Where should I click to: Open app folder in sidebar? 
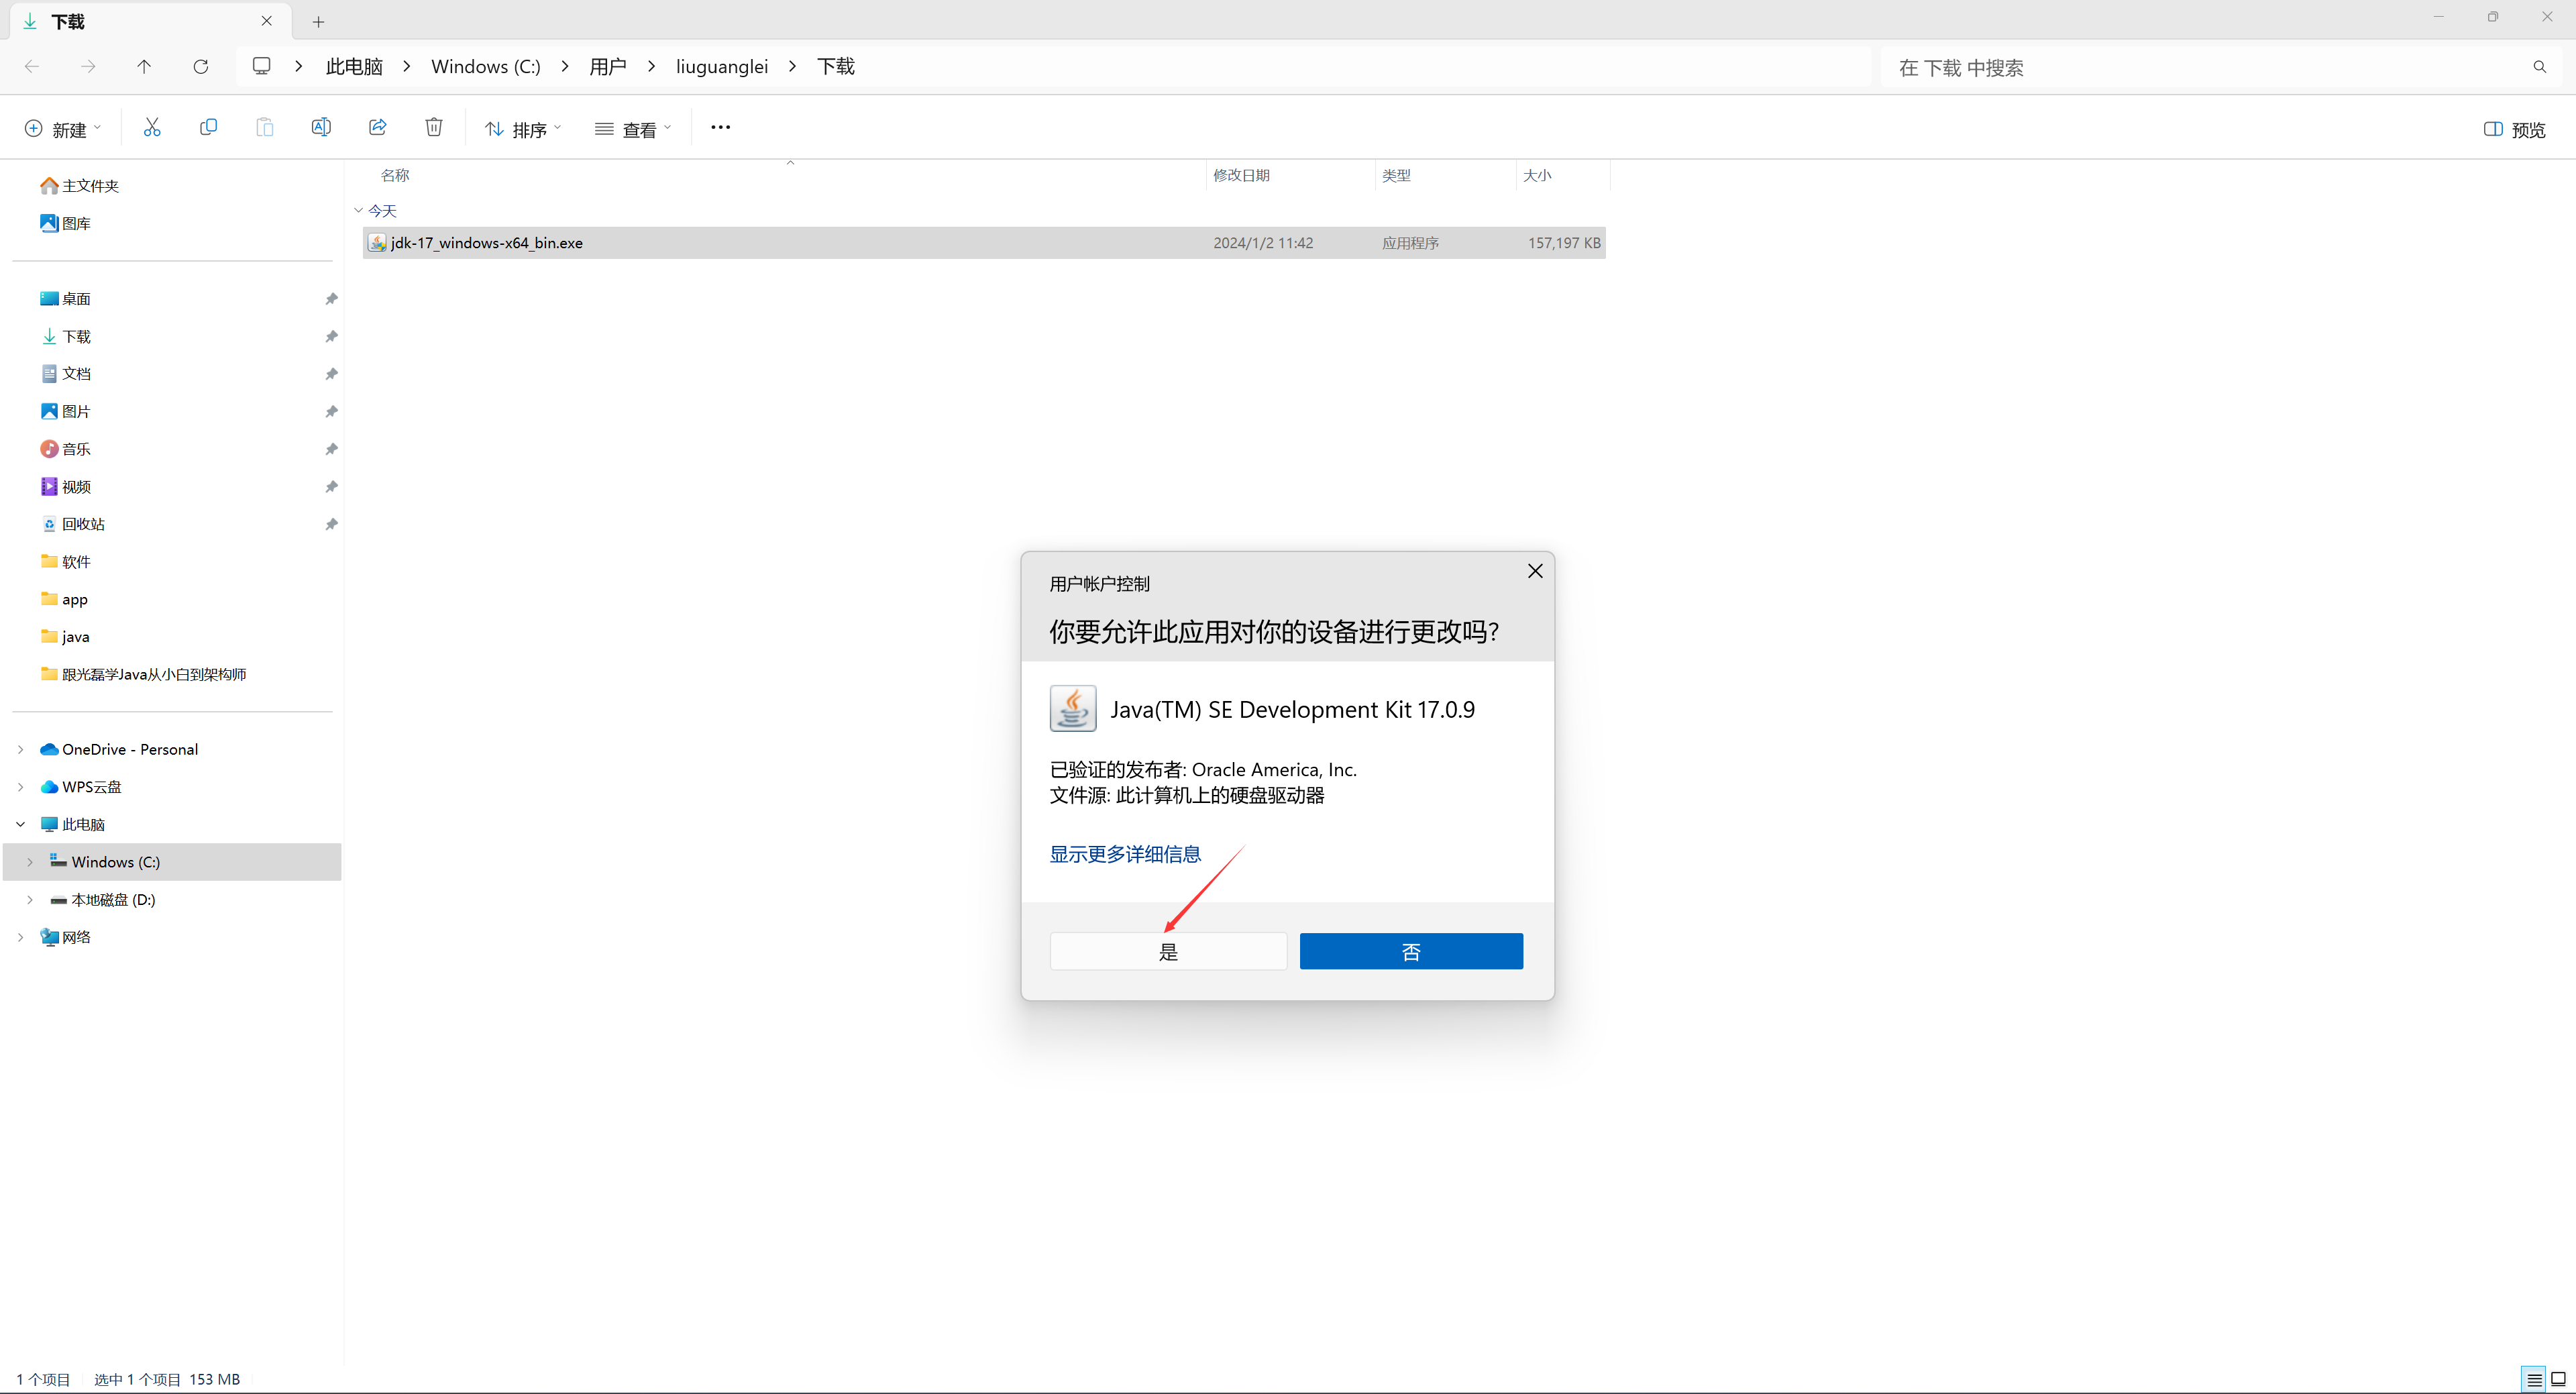pos(64,599)
